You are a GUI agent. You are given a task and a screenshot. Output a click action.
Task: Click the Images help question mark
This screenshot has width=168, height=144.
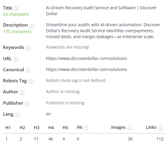click(130, 128)
